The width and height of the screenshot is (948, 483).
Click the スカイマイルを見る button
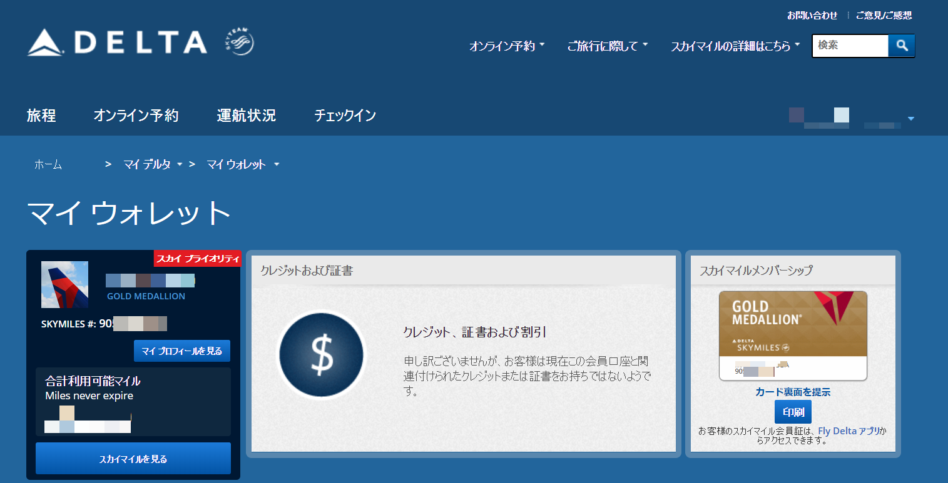point(133,459)
